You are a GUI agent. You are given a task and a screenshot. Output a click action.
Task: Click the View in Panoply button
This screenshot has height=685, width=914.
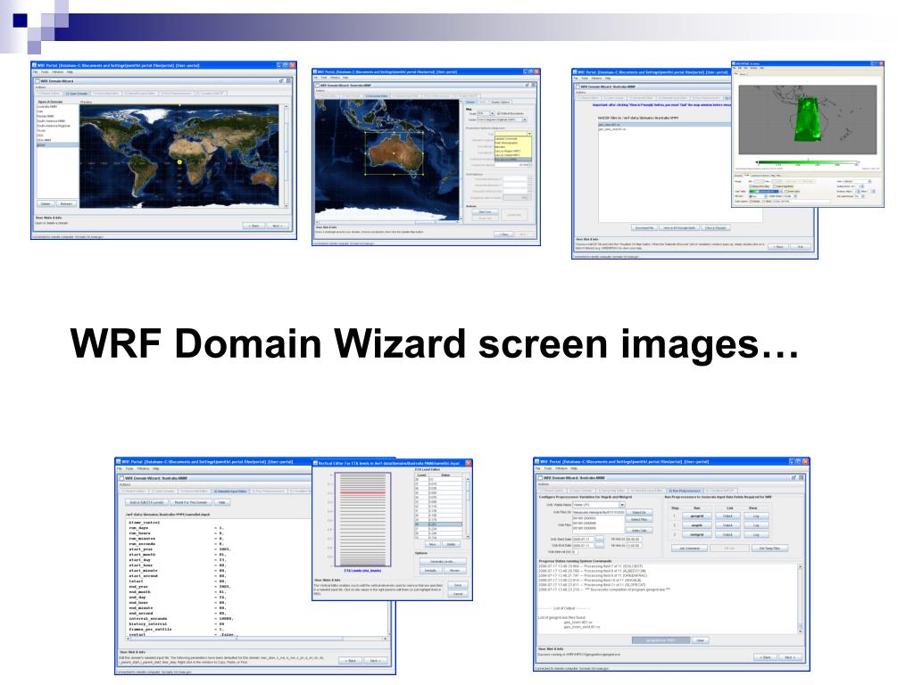[x=715, y=227]
